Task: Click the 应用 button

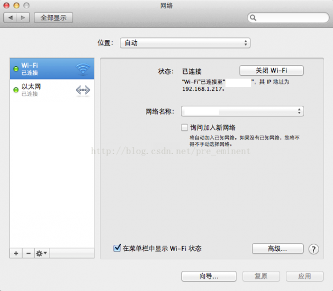Action: [305, 276]
